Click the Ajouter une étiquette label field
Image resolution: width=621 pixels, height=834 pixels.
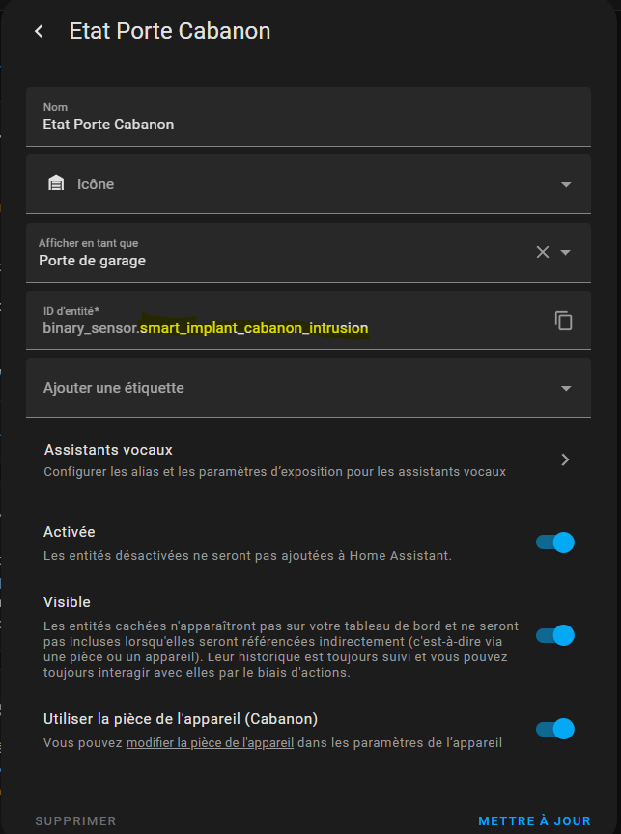point(290,388)
